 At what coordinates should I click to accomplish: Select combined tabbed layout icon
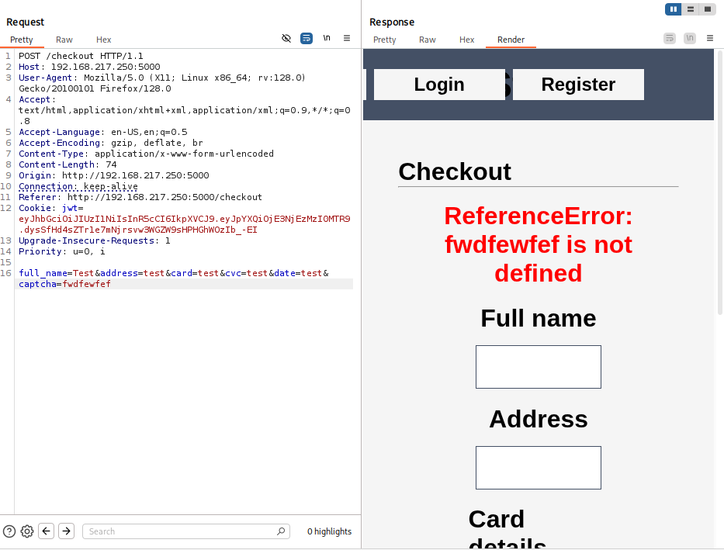(x=707, y=9)
